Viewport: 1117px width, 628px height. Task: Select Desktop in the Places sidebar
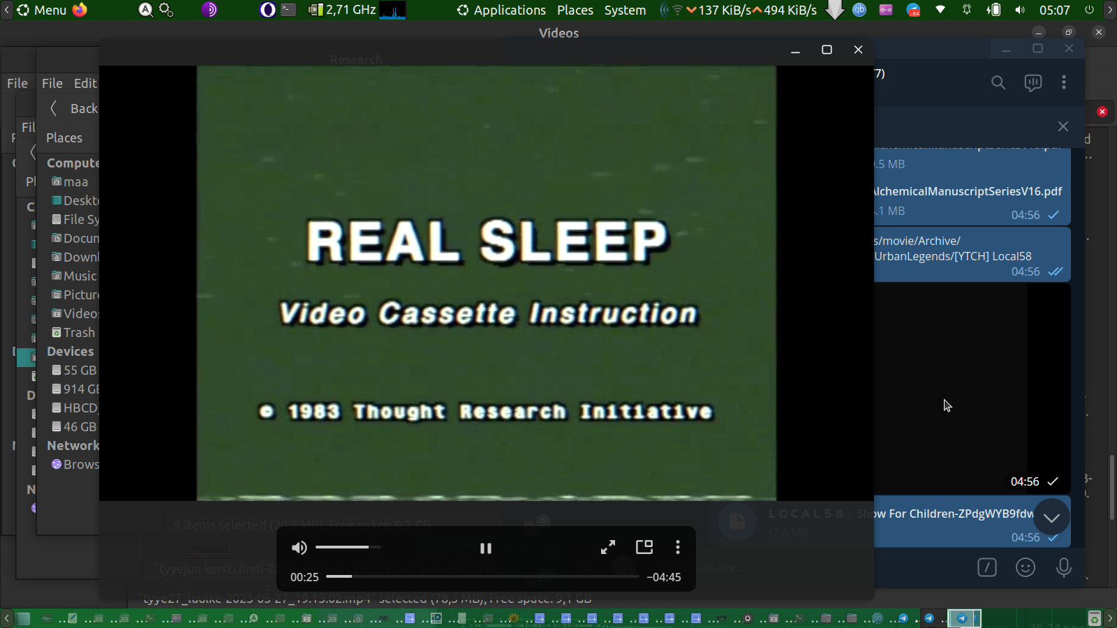click(x=75, y=200)
